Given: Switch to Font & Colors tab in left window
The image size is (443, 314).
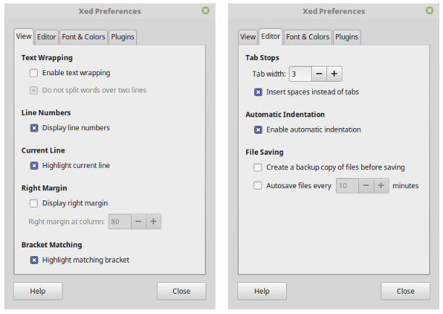Looking at the screenshot, I should pos(83,37).
